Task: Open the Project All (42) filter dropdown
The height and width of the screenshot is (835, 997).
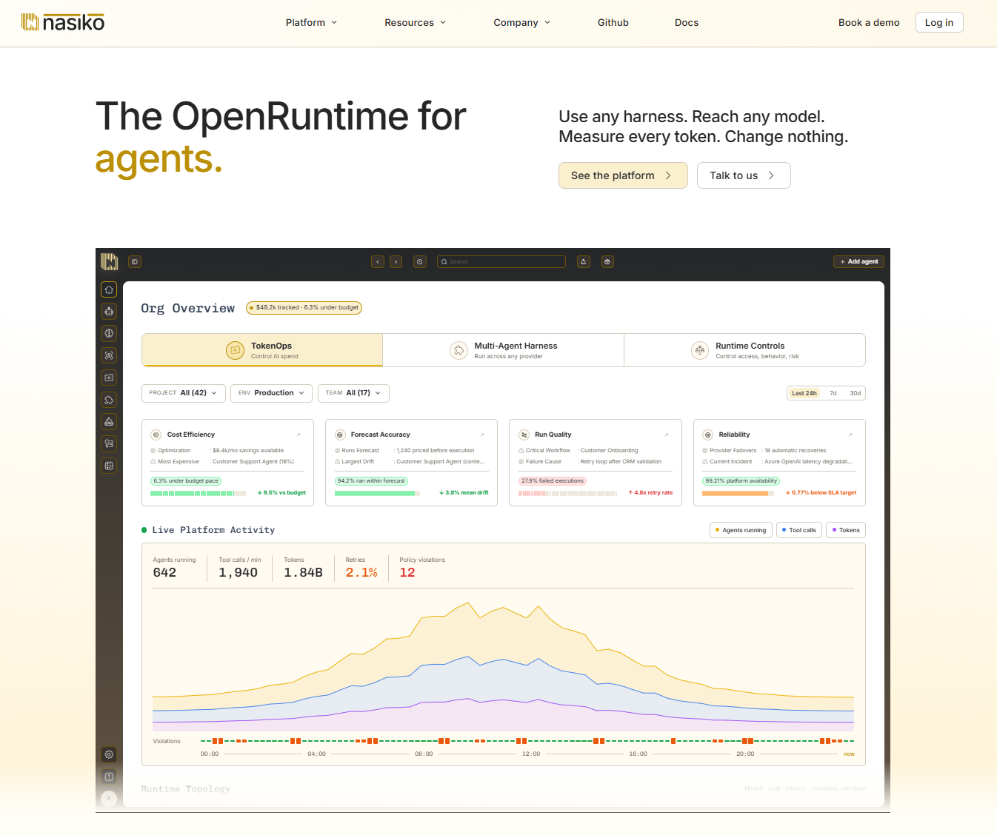Action: pyautogui.click(x=183, y=393)
